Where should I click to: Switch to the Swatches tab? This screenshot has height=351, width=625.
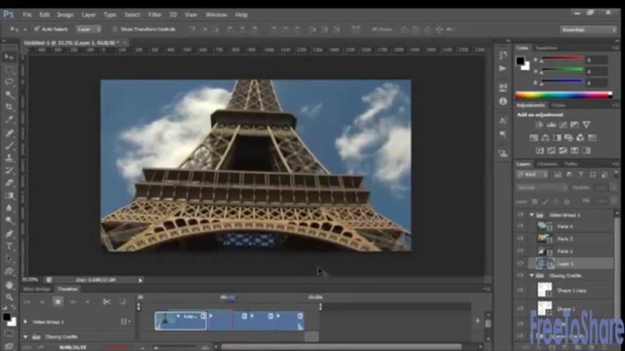(546, 48)
